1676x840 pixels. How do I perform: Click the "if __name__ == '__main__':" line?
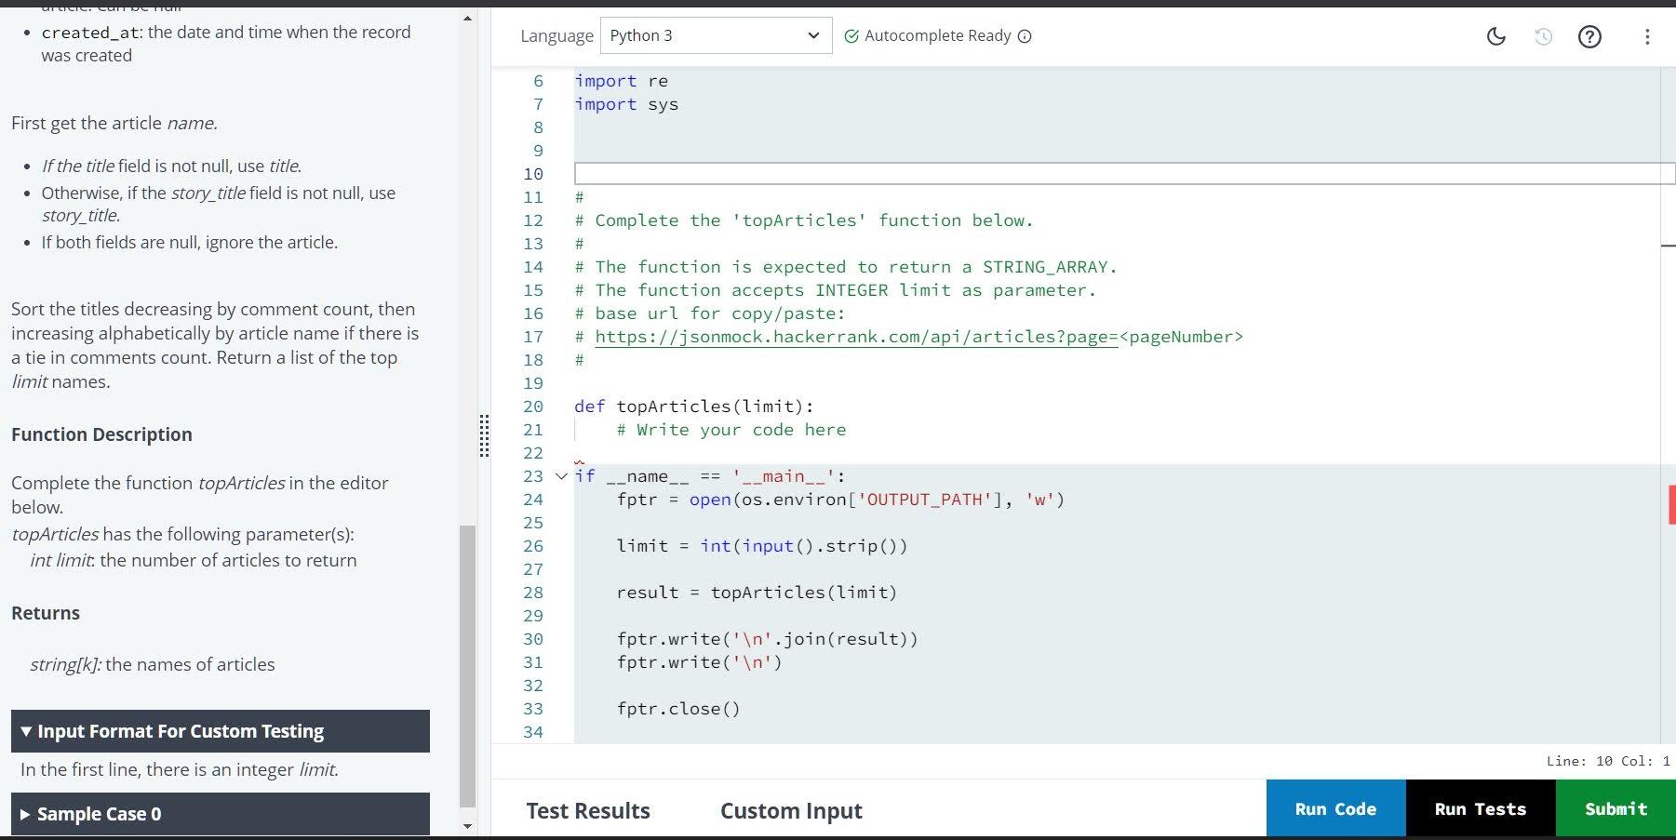710,476
